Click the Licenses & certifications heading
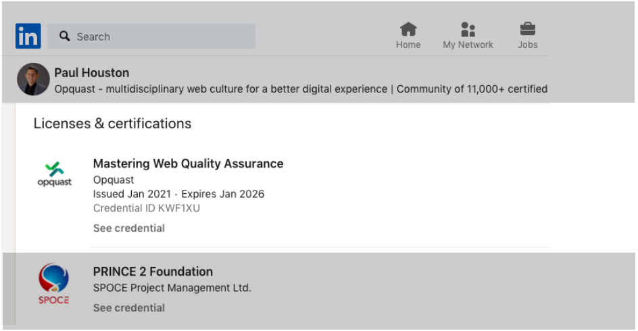 tap(112, 124)
